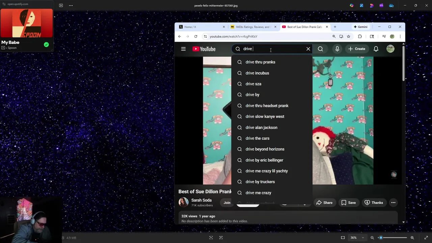
Task: Go back with the browser back arrow
Action: [x=180, y=36]
